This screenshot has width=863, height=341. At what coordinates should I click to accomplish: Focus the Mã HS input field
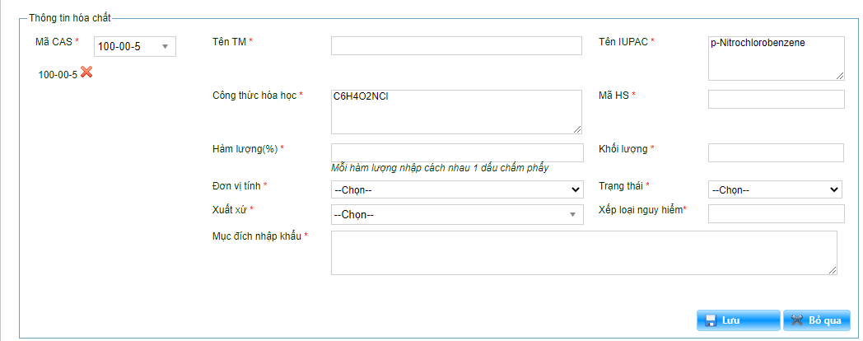[776, 100]
